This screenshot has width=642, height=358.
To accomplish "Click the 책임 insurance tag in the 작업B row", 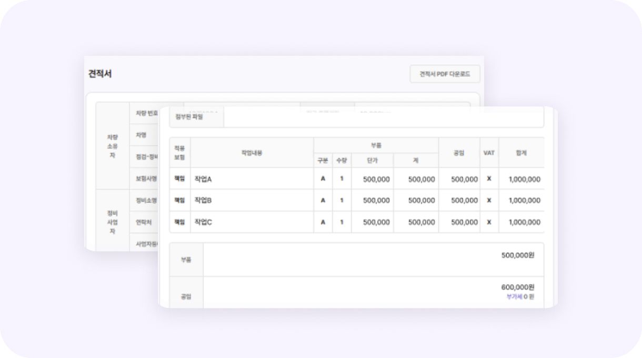I will pyautogui.click(x=179, y=201).
